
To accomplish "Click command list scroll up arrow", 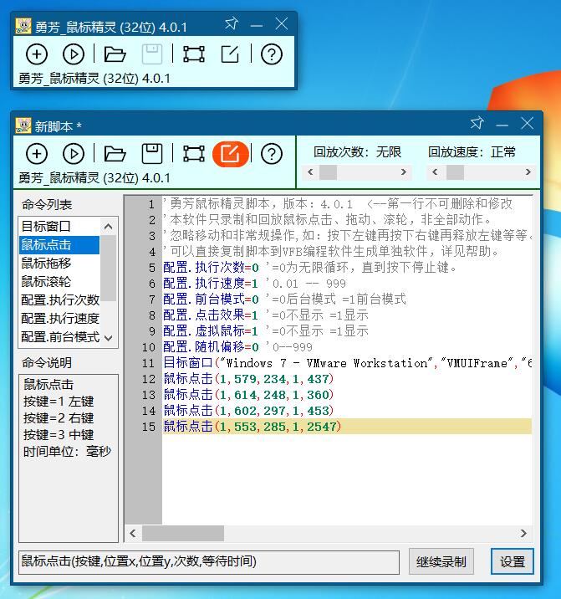I will coord(109,227).
